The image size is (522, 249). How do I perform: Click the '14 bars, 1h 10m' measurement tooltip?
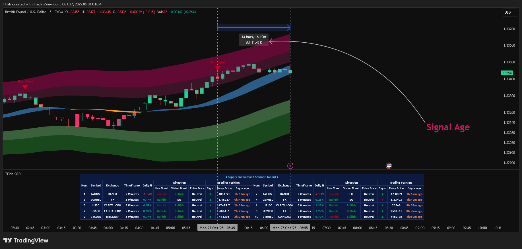point(254,40)
